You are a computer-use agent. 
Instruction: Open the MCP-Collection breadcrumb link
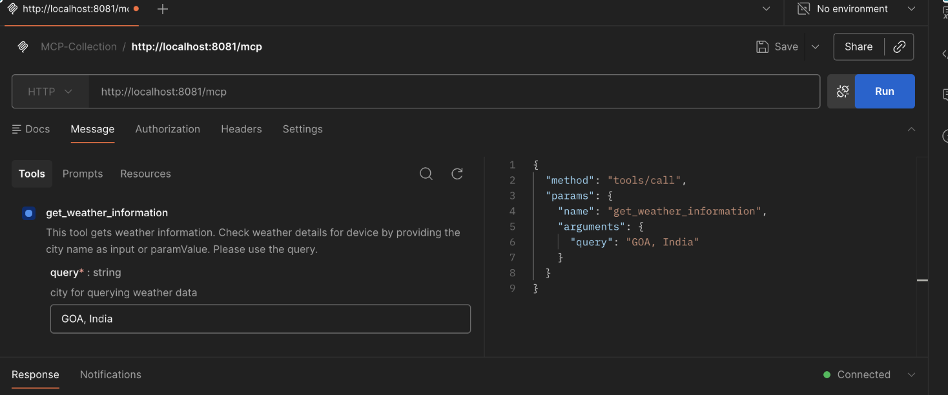point(79,46)
